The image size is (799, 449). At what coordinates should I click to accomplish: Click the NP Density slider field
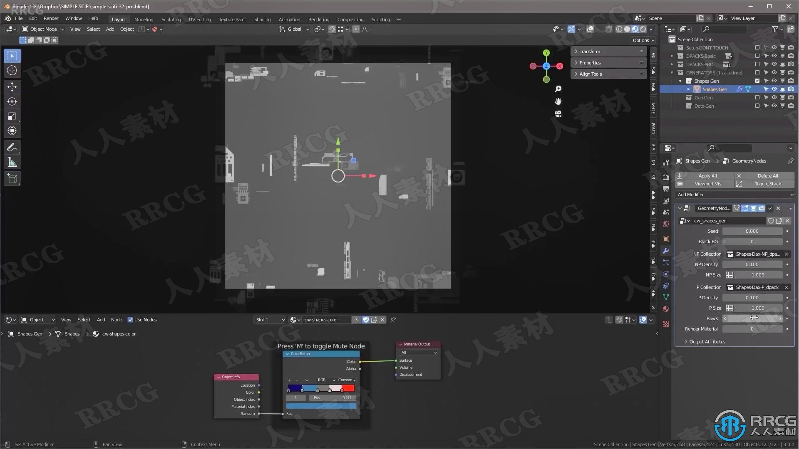(x=752, y=264)
